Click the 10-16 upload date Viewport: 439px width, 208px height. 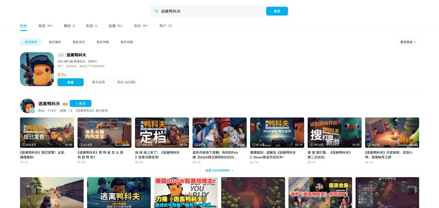[x=24, y=162]
